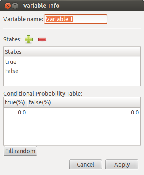
Task: Click the true(%) column header
Action: coord(15,102)
